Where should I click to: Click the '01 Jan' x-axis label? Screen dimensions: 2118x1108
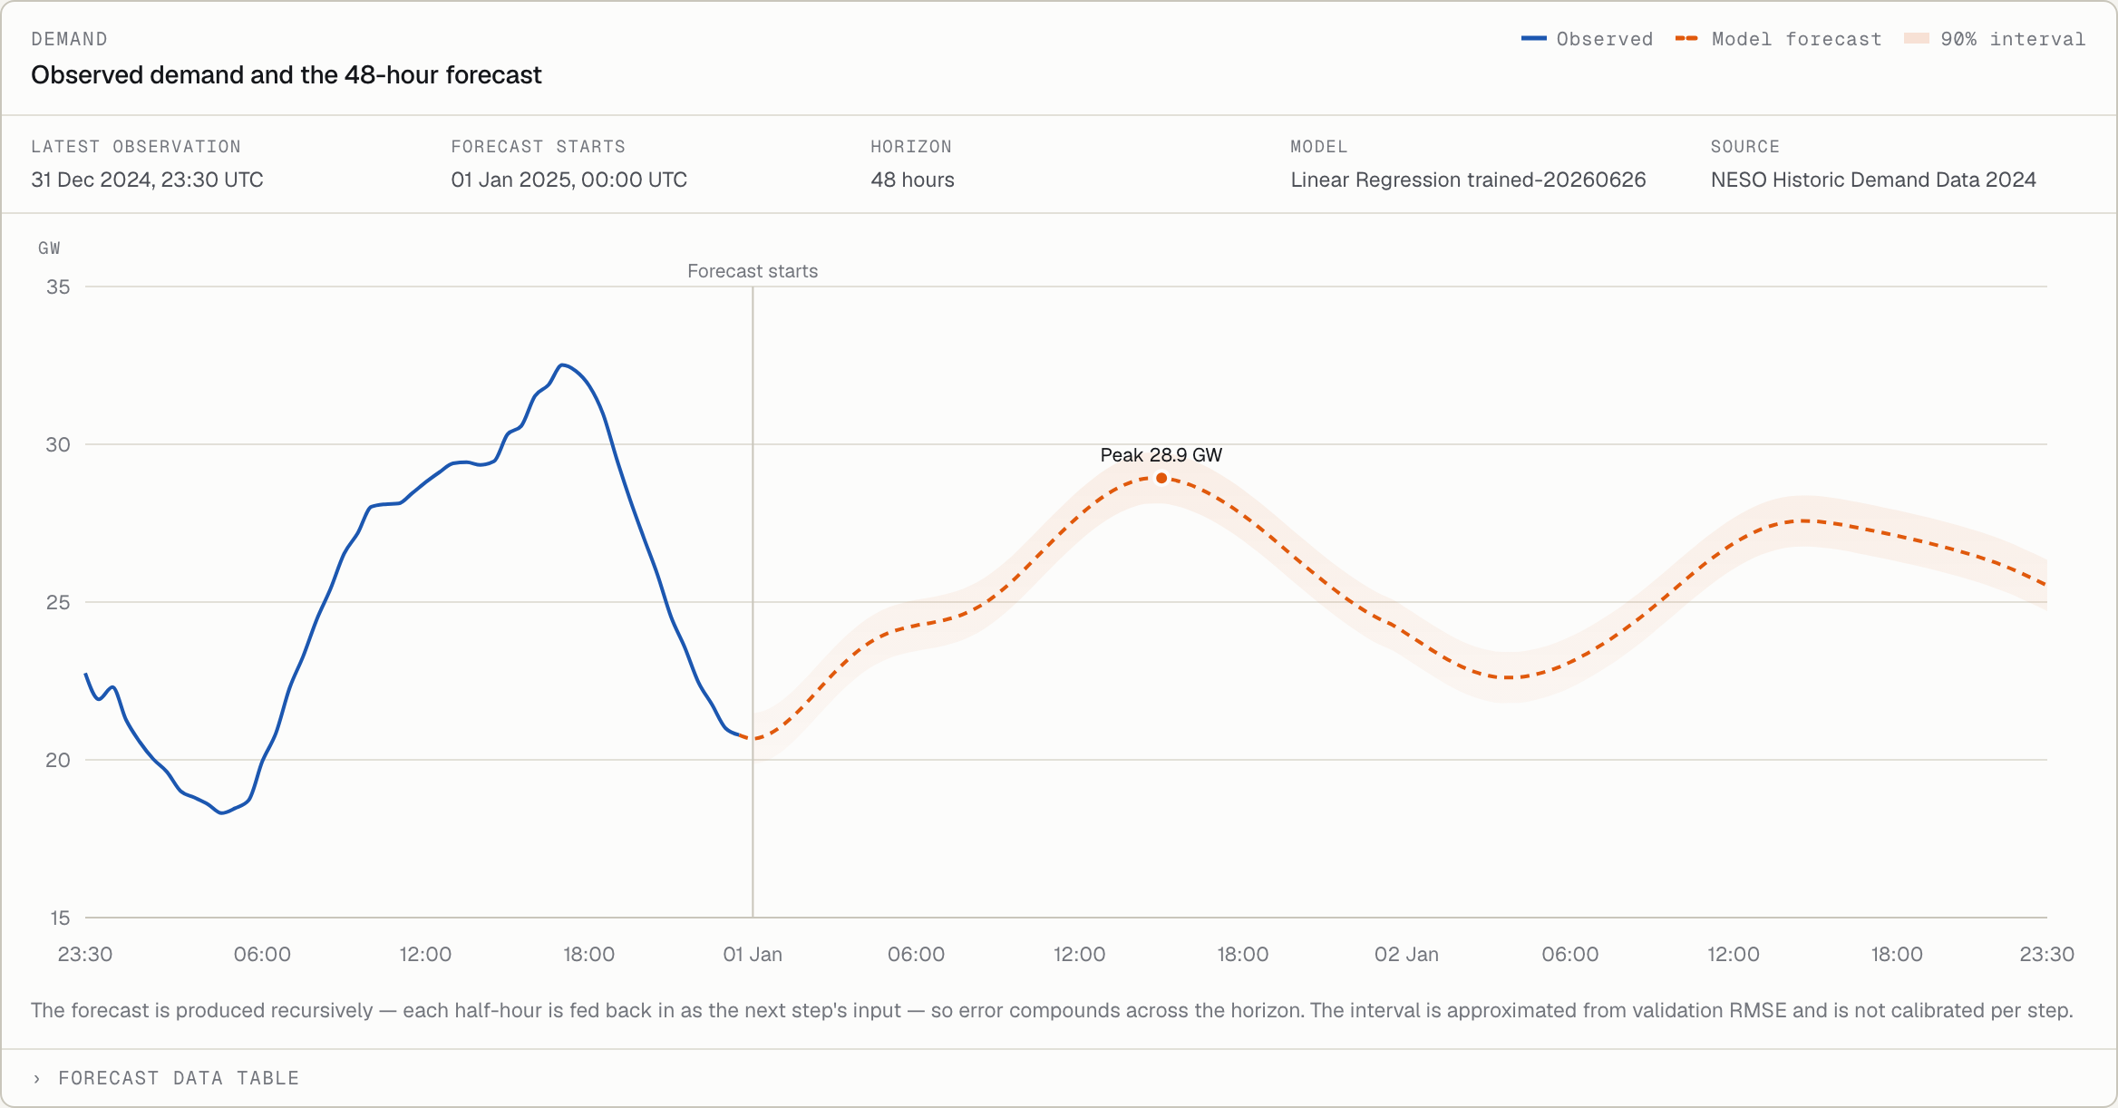[753, 954]
